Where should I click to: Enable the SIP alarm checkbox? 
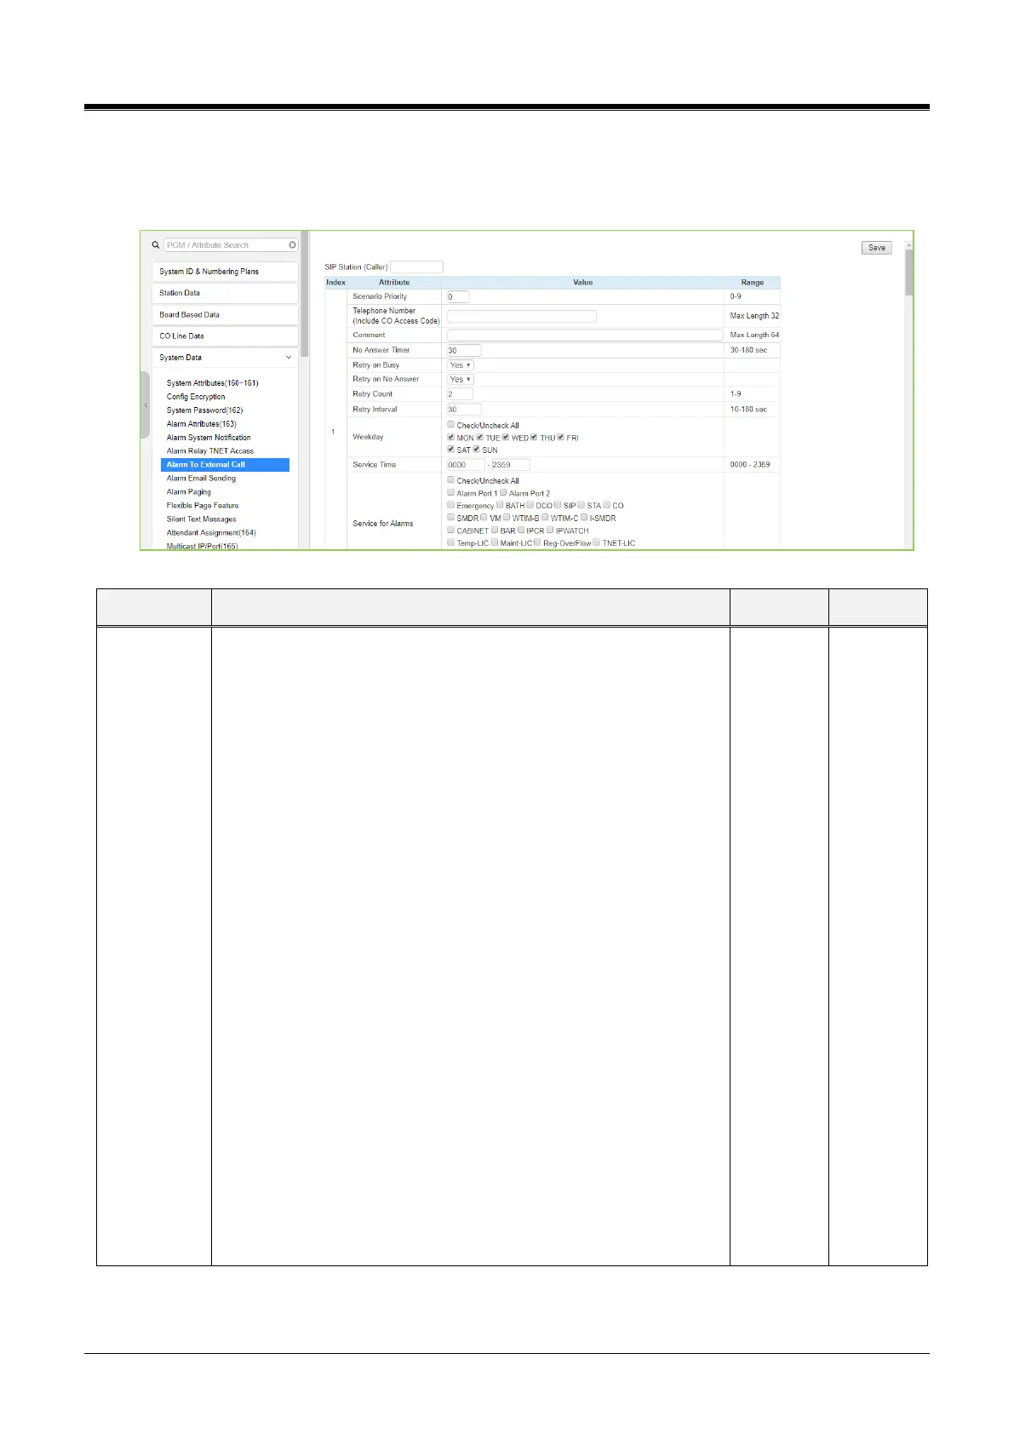click(x=558, y=505)
